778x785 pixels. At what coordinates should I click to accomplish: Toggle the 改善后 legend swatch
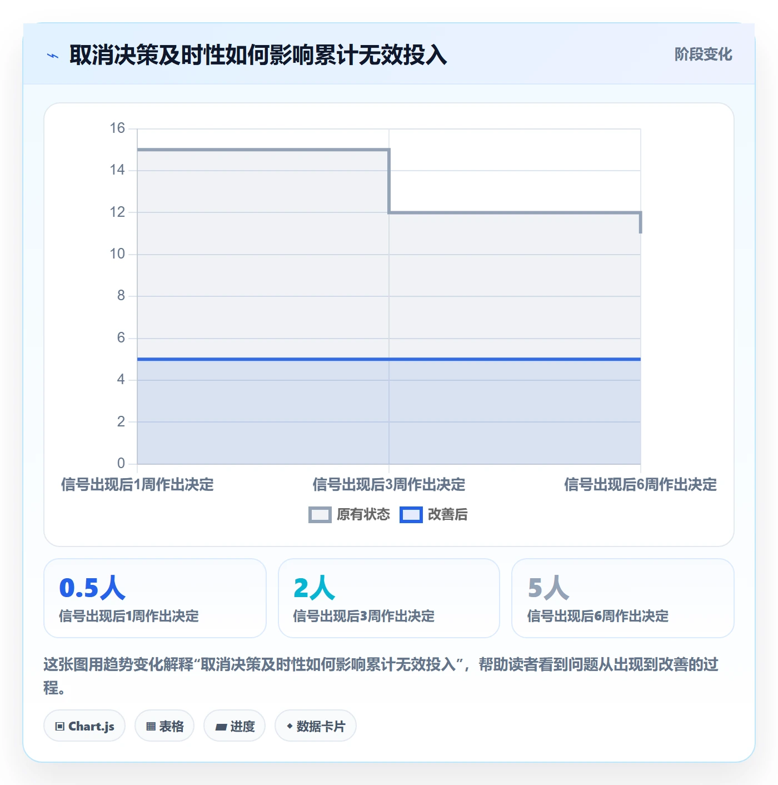411,515
